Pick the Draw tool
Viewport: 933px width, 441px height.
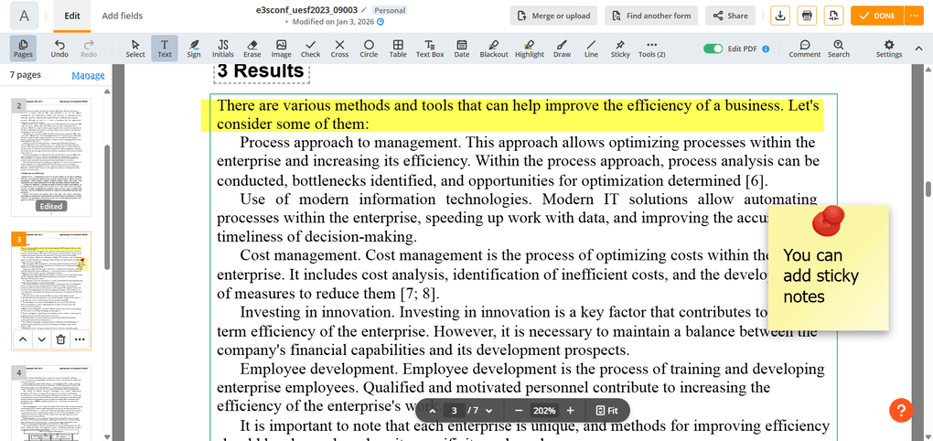[x=562, y=48]
